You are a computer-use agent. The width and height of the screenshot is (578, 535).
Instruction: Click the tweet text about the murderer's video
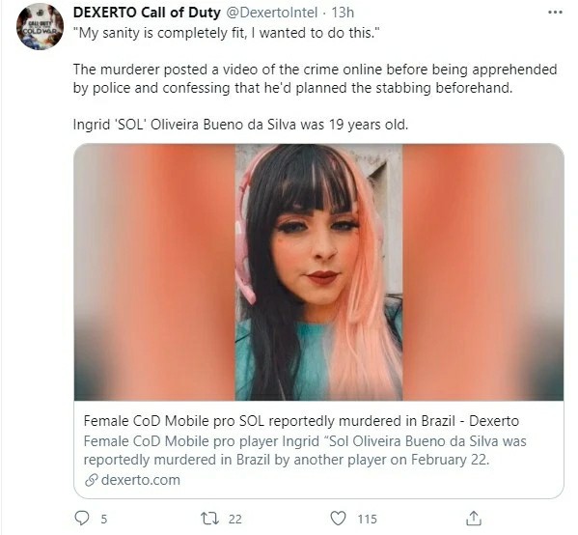[x=315, y=78]
